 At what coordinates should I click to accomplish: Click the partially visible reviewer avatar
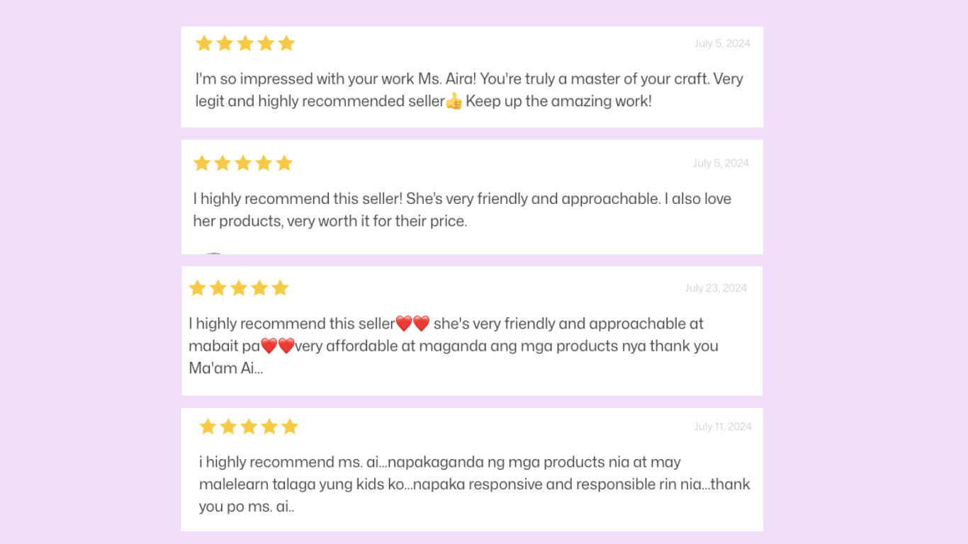(213, 253)
